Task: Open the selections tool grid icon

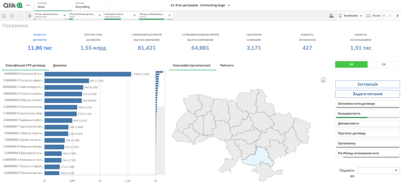Action: 331,16
